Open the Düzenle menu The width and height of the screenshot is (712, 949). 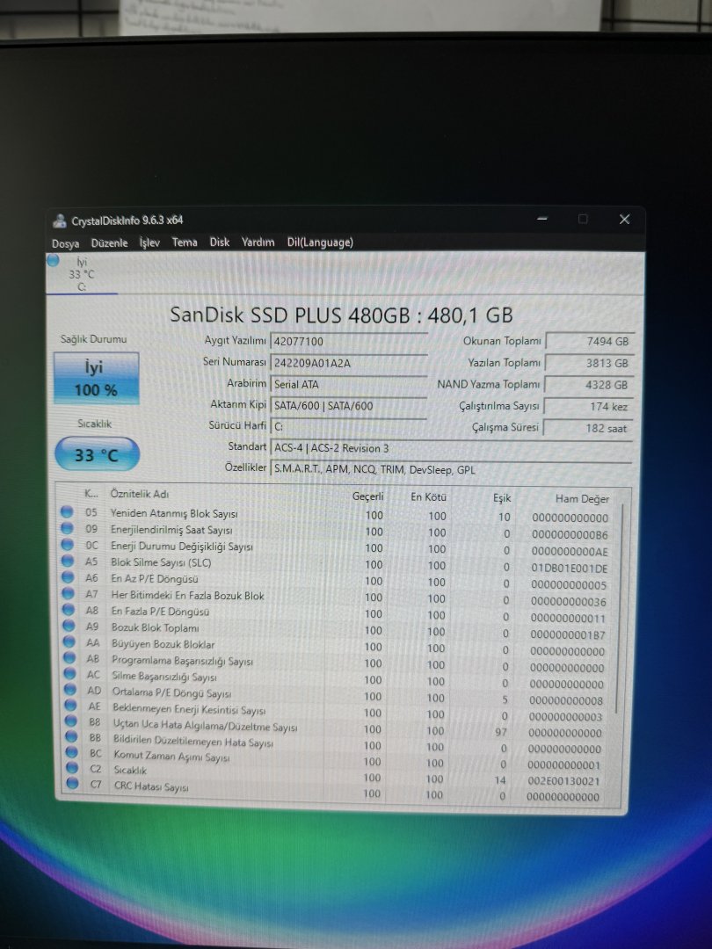pos(110,243)
